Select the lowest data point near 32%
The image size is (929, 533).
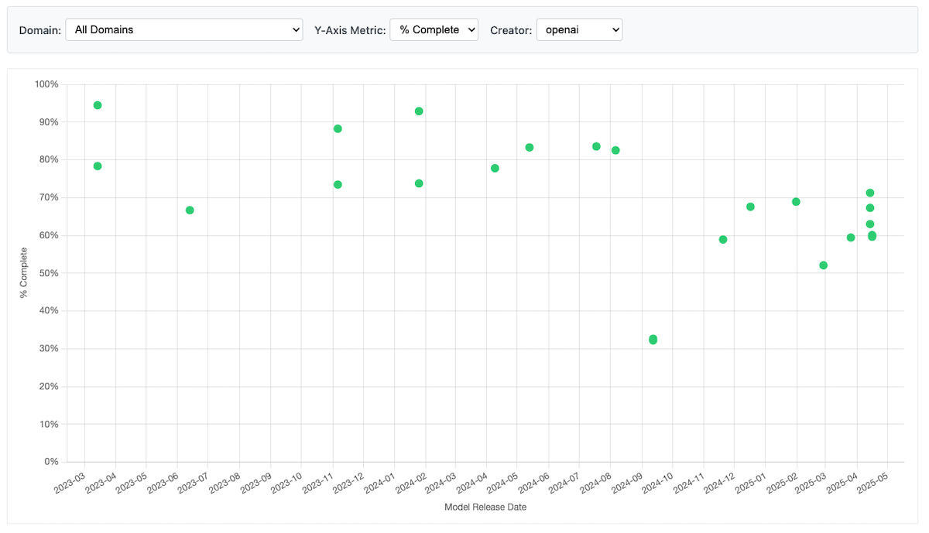point(653,340)
